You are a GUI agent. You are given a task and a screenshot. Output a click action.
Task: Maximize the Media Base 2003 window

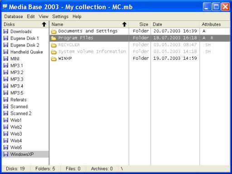[x=216, y=7]
